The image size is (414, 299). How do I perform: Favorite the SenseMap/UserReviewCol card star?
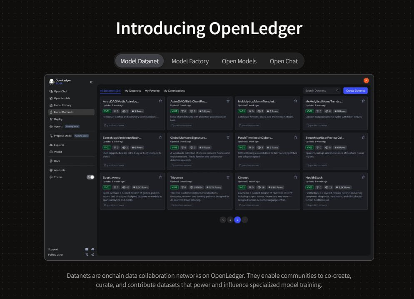pyautogui.click(x=363, y=137)
